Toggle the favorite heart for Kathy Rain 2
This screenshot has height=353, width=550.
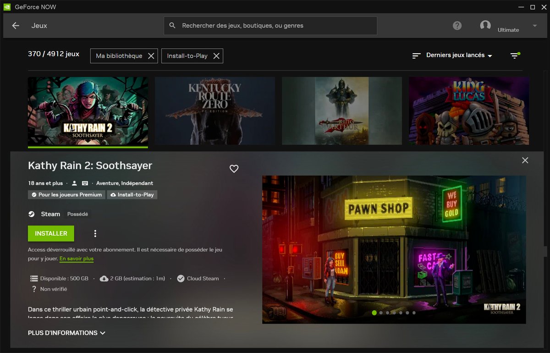click(x=234, y=169)
